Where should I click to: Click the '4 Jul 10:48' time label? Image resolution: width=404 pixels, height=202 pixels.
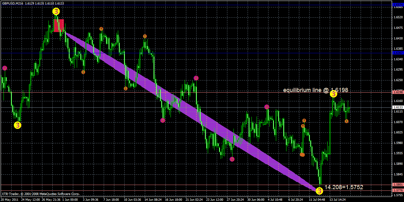pos(276,199)
